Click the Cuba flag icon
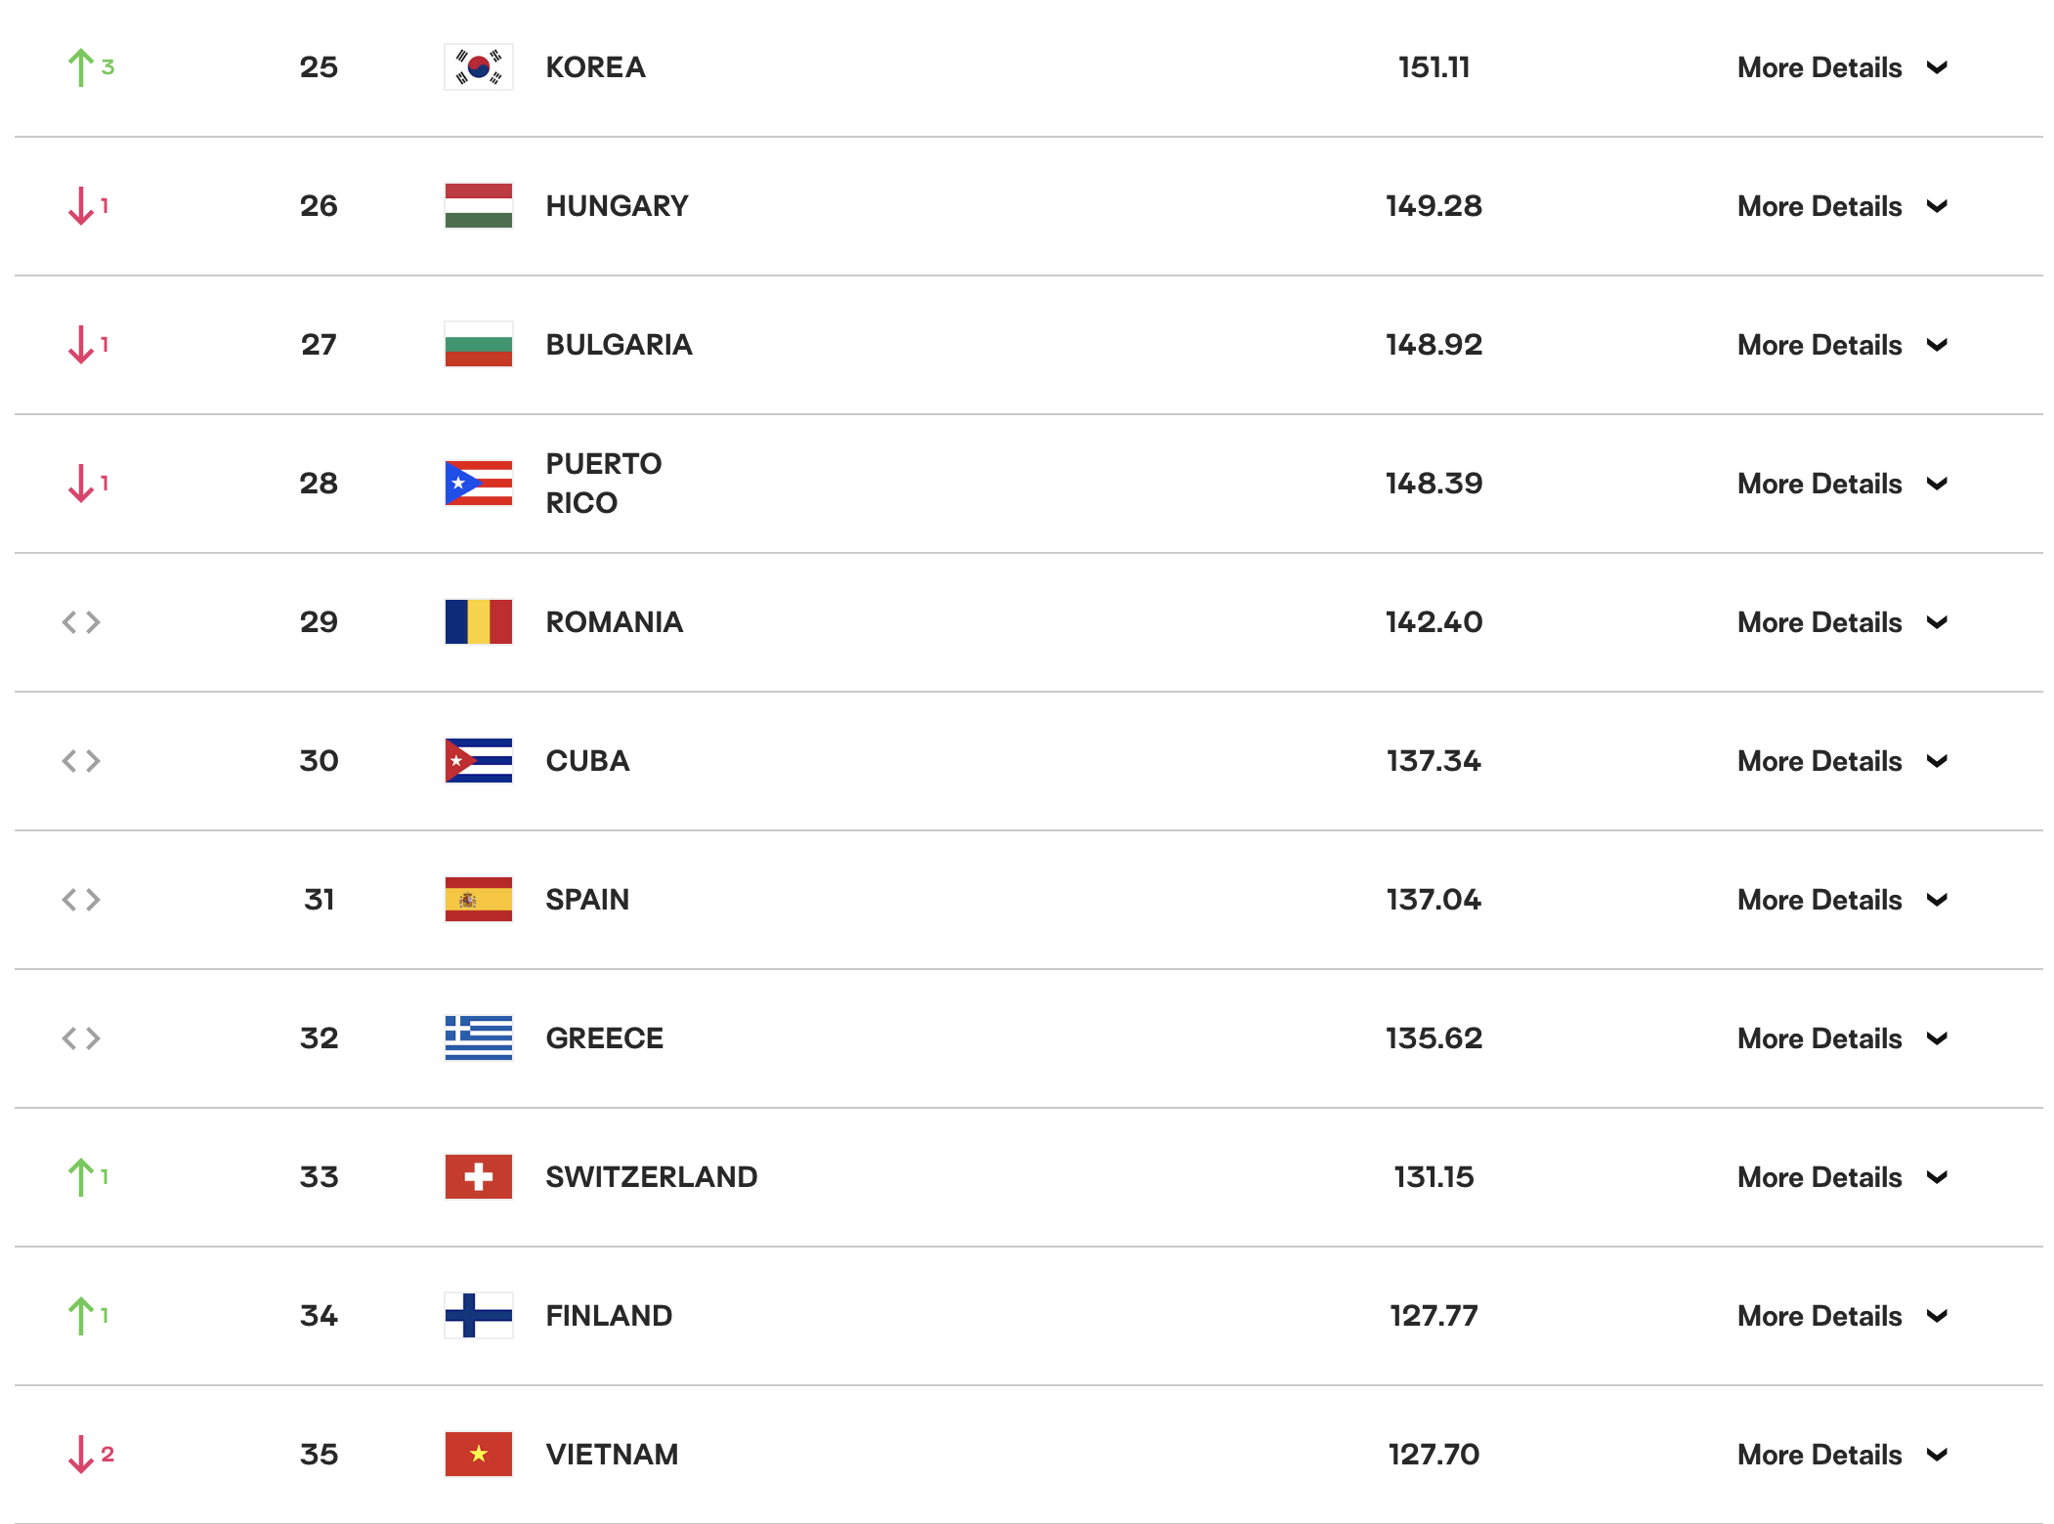Screen dimensions: 2054x1524 coord(478,761)
